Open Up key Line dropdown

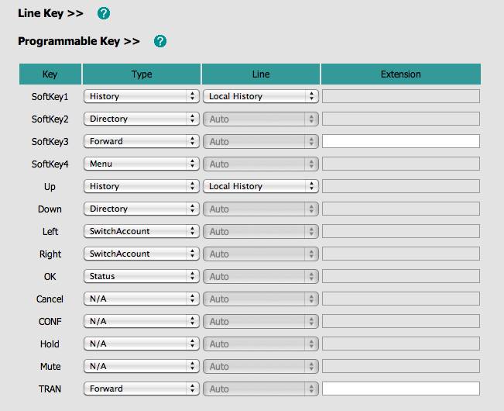[x=261, y=186]
